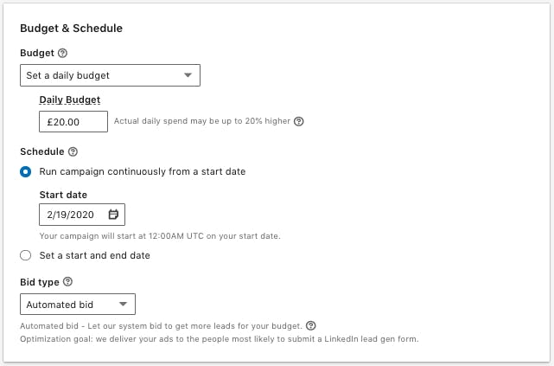Click the Bid type label text
This screenshot has width=554, height=366.
click(40, 282)
